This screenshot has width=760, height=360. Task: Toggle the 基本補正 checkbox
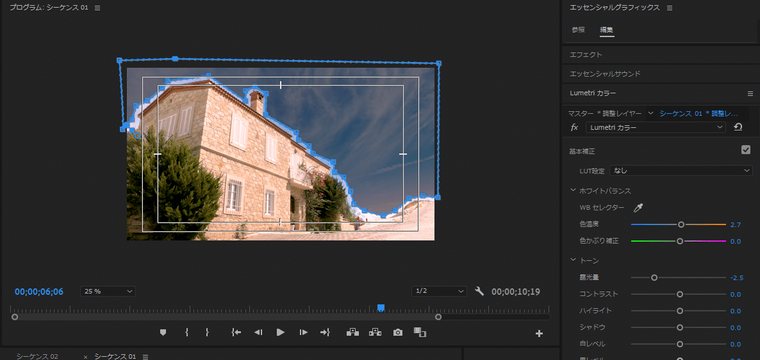pyautogui.click(x=746, y=150)
